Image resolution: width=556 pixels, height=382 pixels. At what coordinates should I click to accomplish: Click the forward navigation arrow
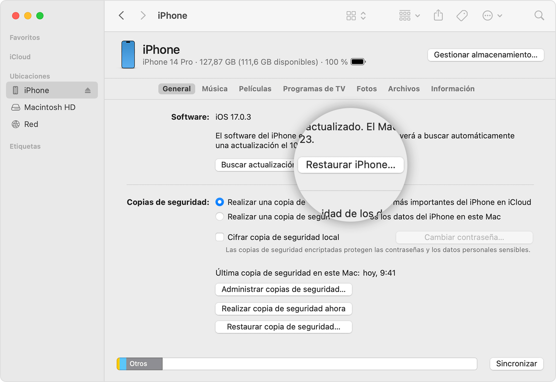click(143, 15)
